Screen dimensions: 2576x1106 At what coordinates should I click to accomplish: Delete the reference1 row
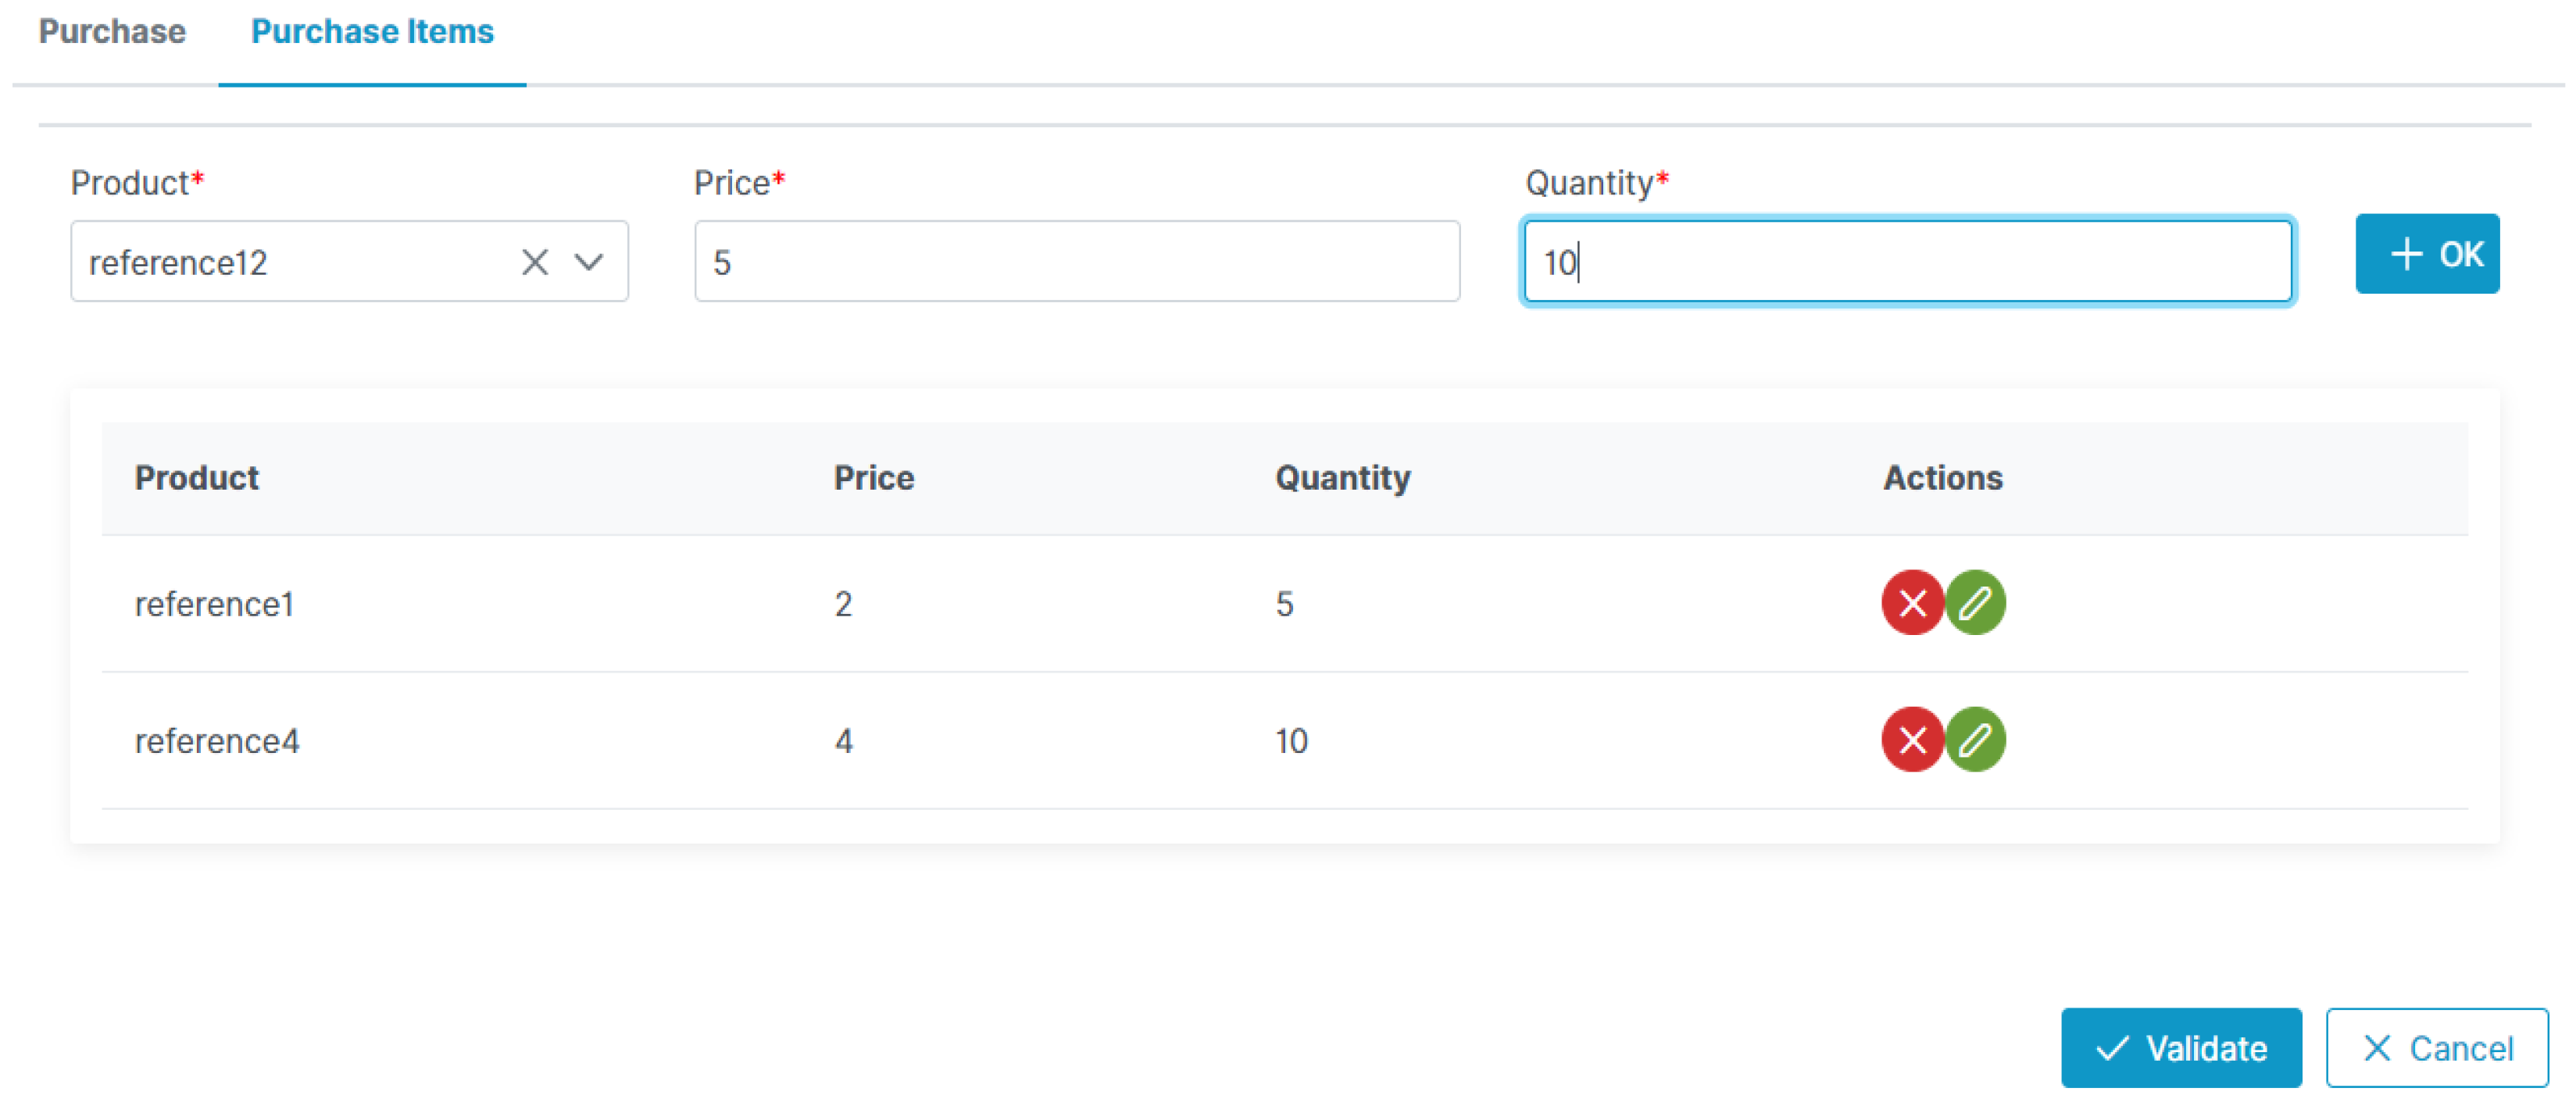(1911, 603)
